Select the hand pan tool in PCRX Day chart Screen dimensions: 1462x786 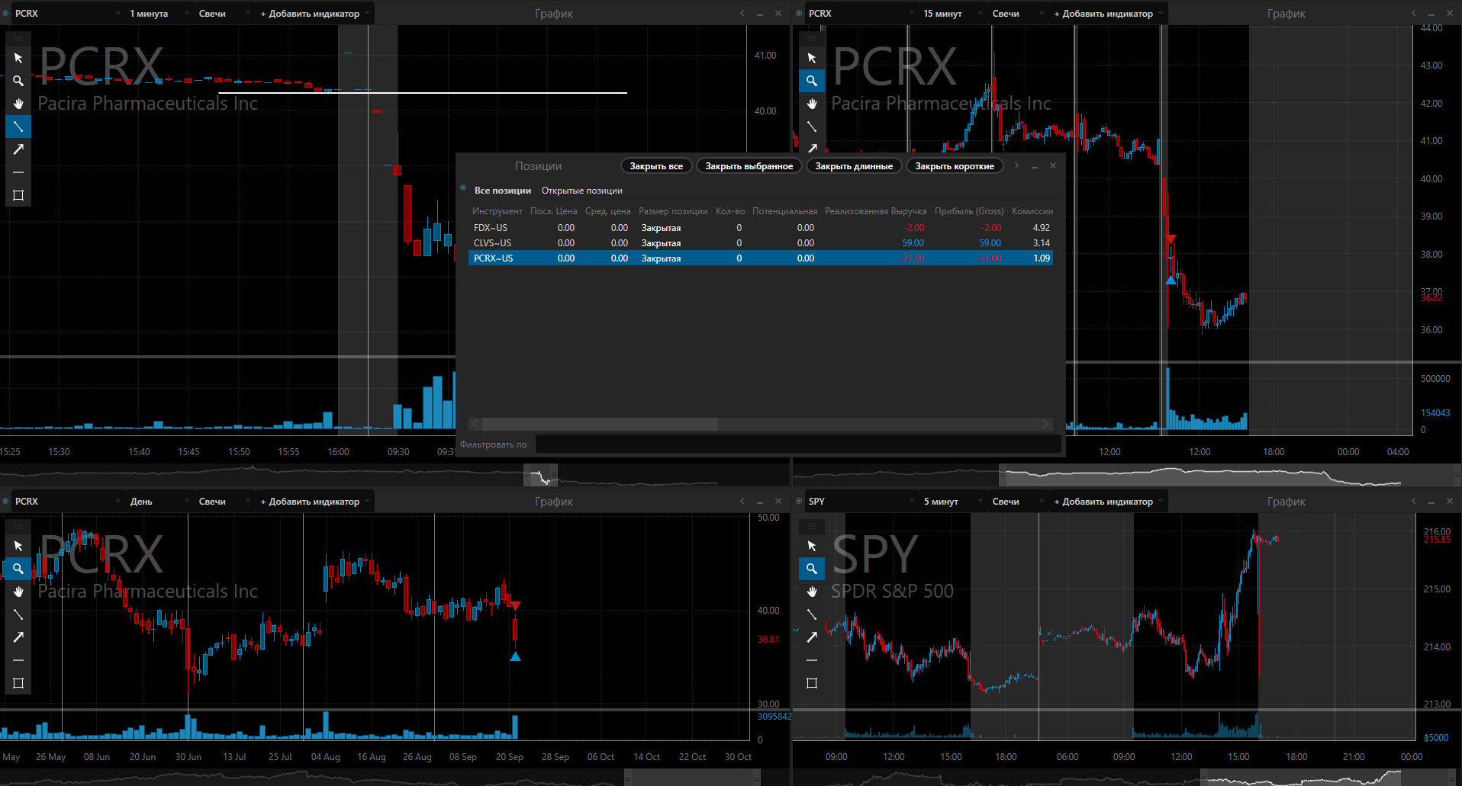[x=18, y=592]
